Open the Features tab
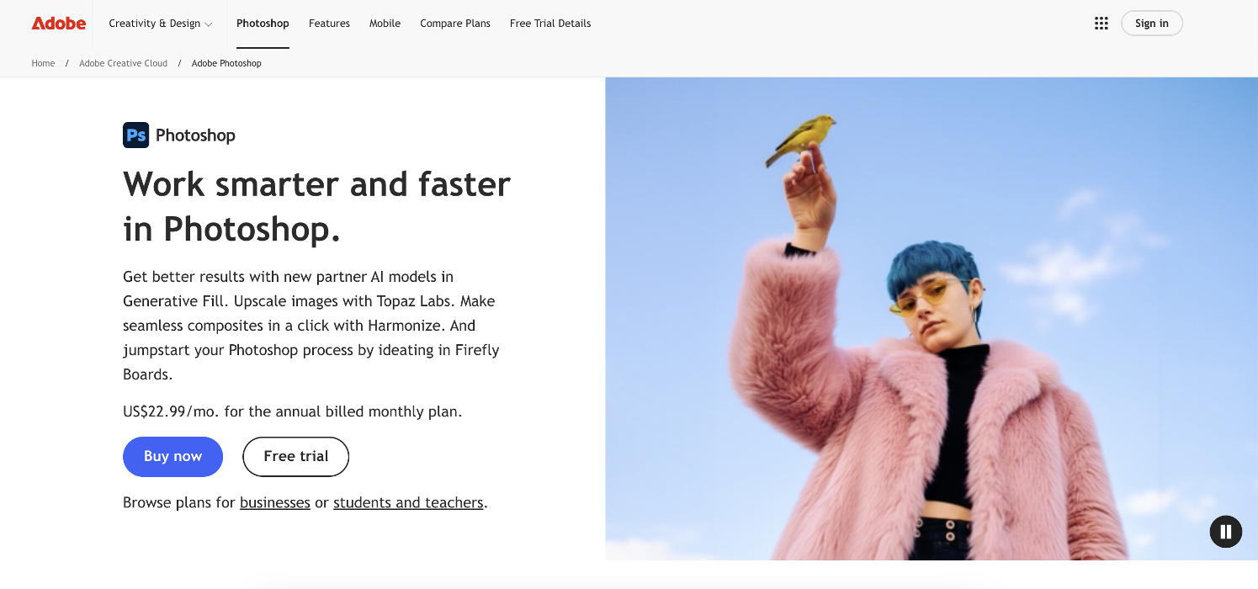The width and height of the screenshot is (1258, 589). [x=329, y=24]
